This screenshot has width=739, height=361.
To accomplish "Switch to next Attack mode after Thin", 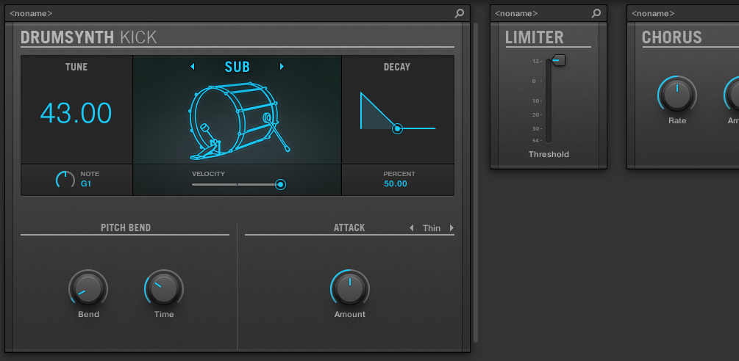I will (x=451, y=228).
